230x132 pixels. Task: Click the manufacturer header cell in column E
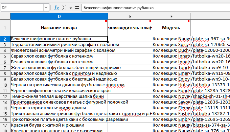[130, 28]
